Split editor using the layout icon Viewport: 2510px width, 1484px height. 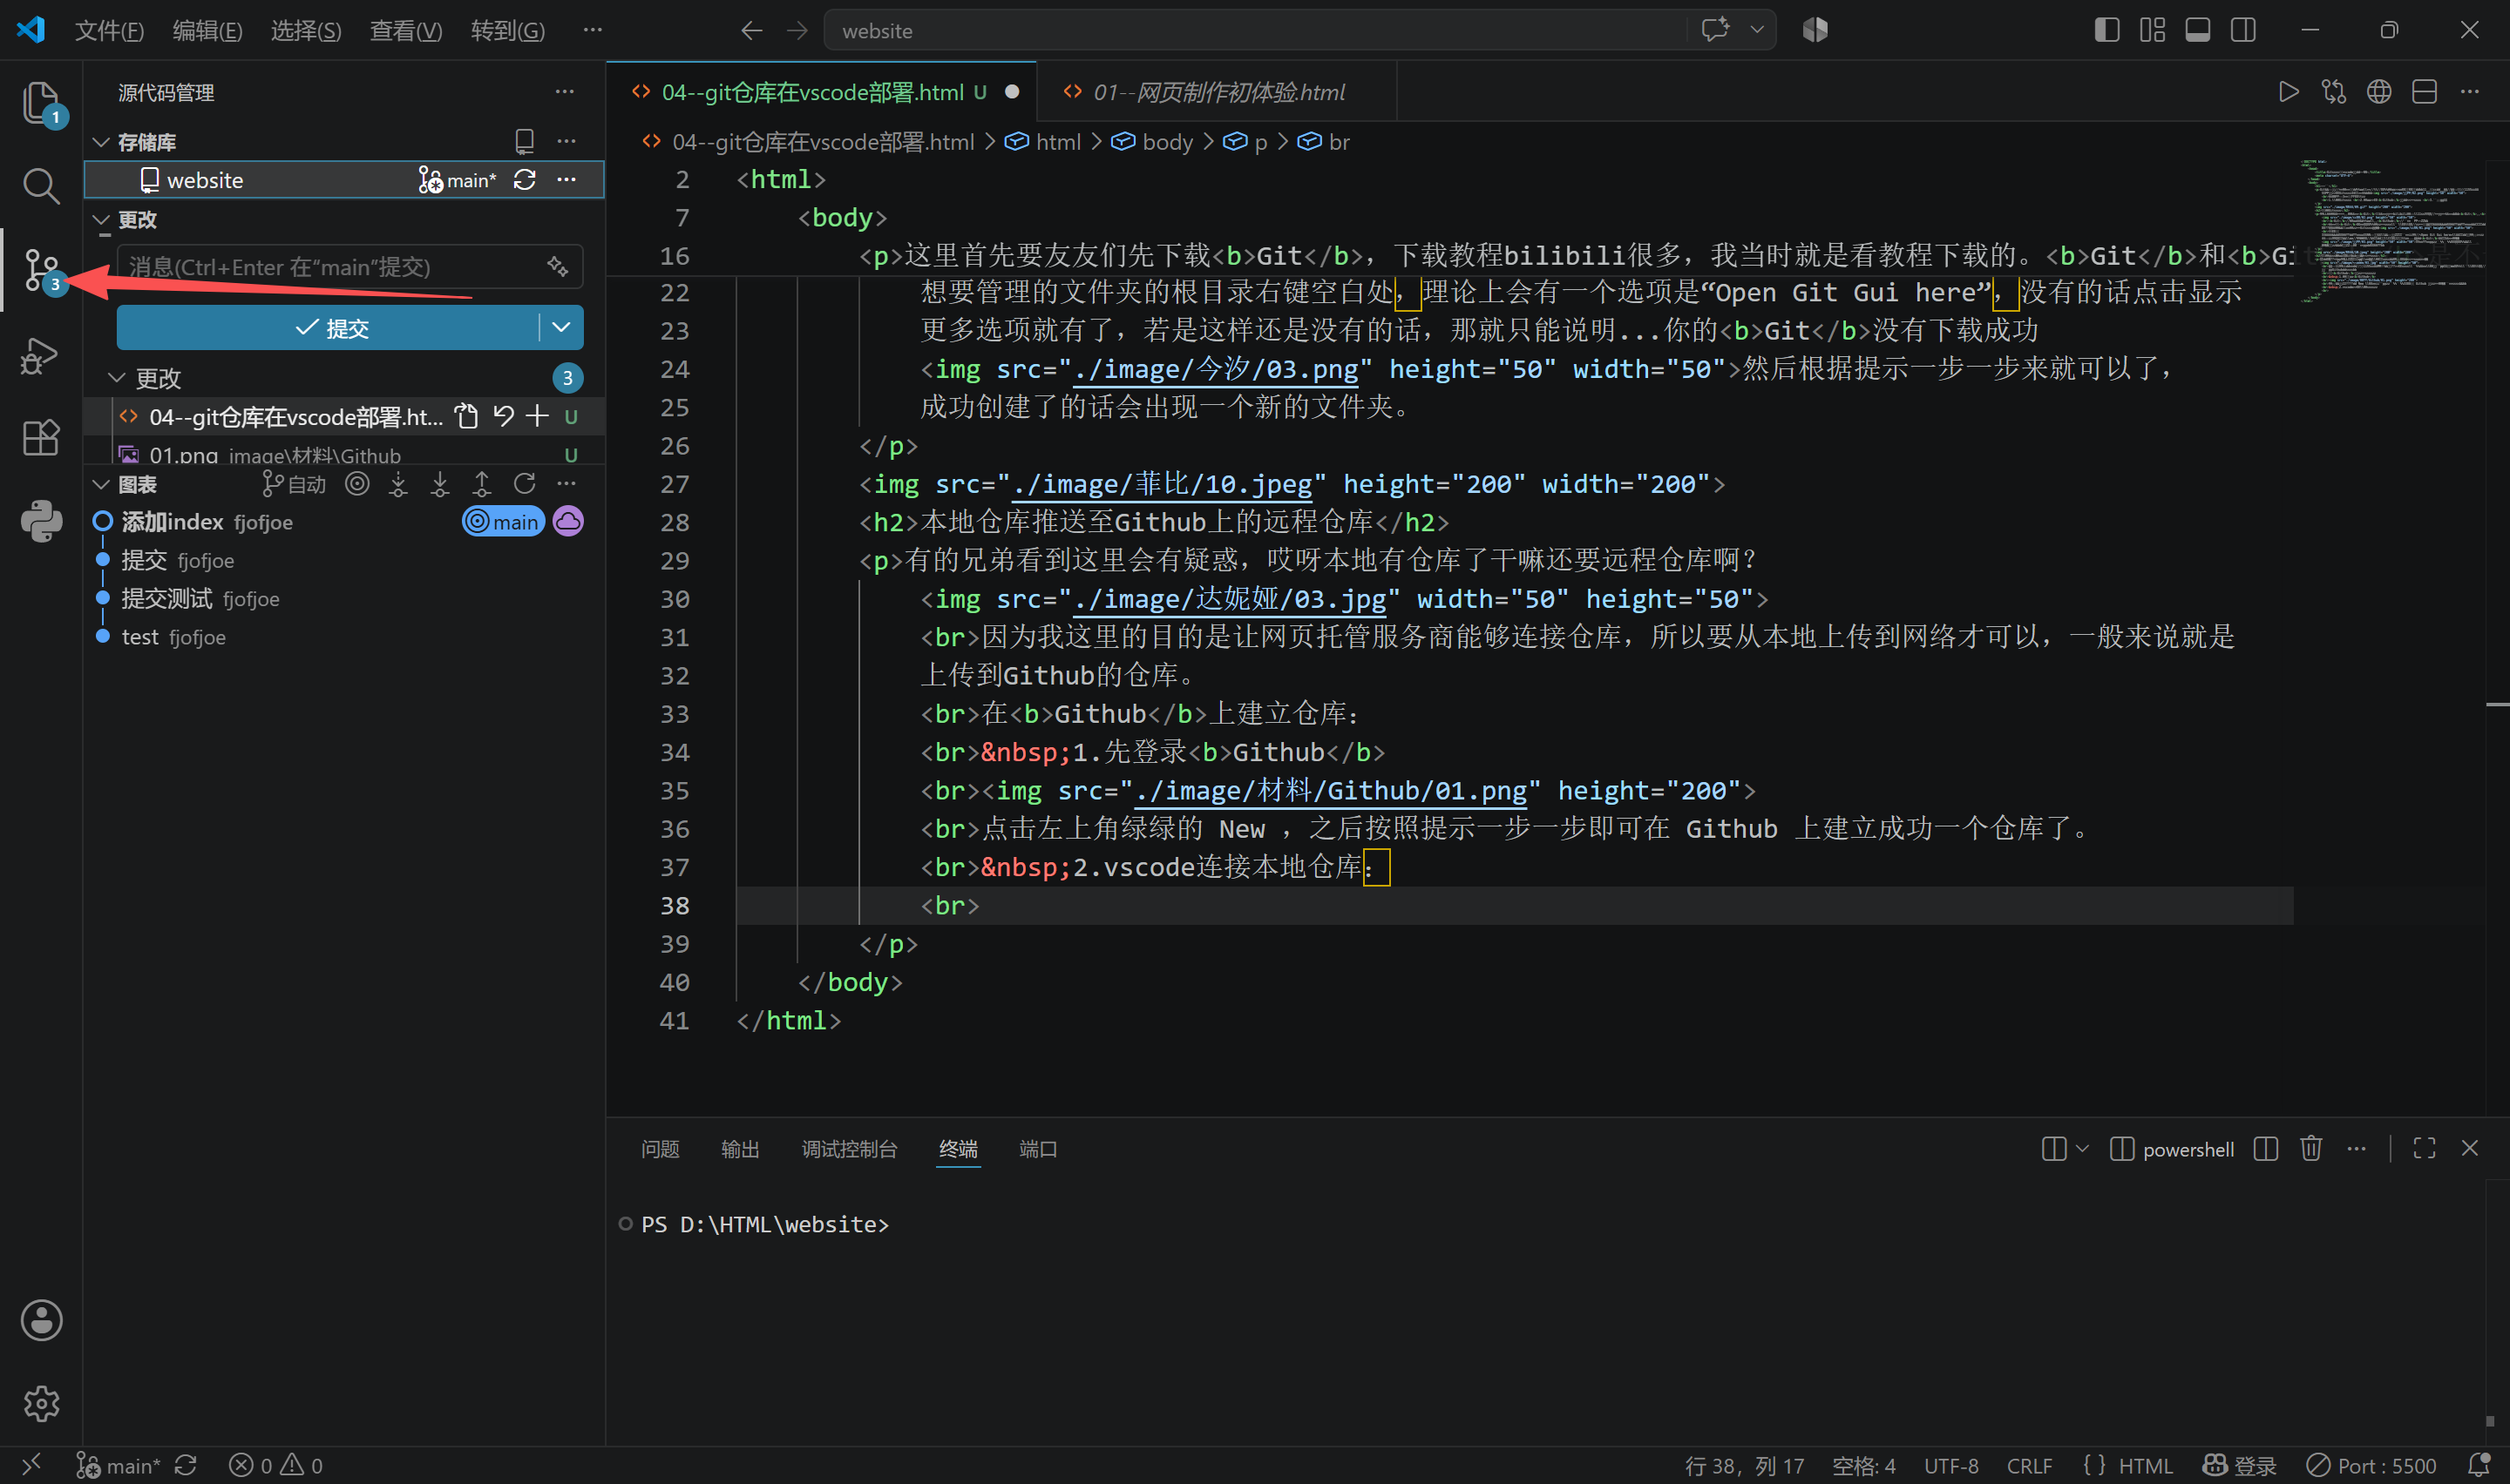click(x=2424, y=92)
